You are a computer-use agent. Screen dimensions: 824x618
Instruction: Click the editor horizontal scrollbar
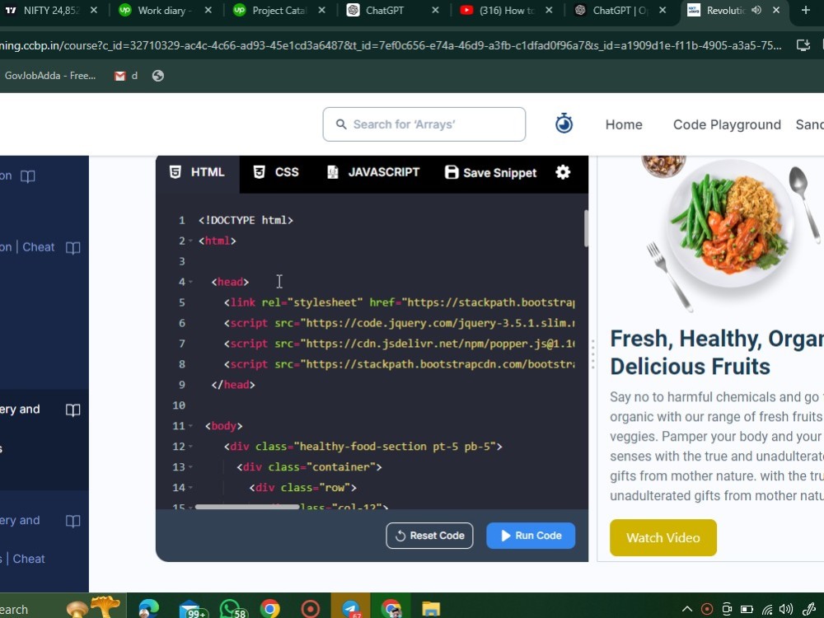pos(247,507)
